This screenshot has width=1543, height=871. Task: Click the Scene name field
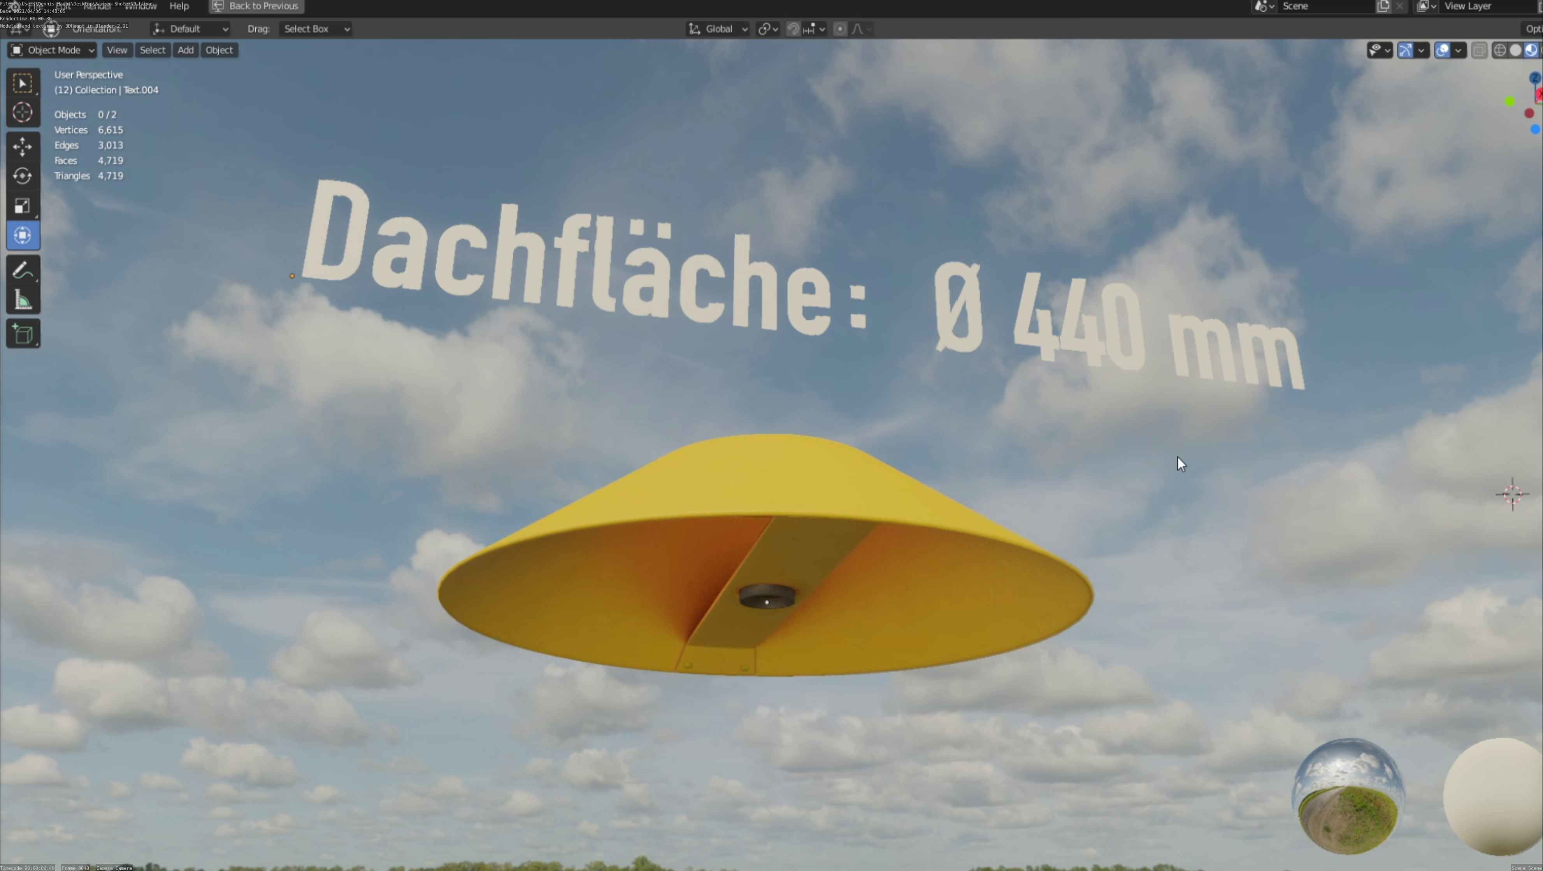click(x=1325, y=7)
